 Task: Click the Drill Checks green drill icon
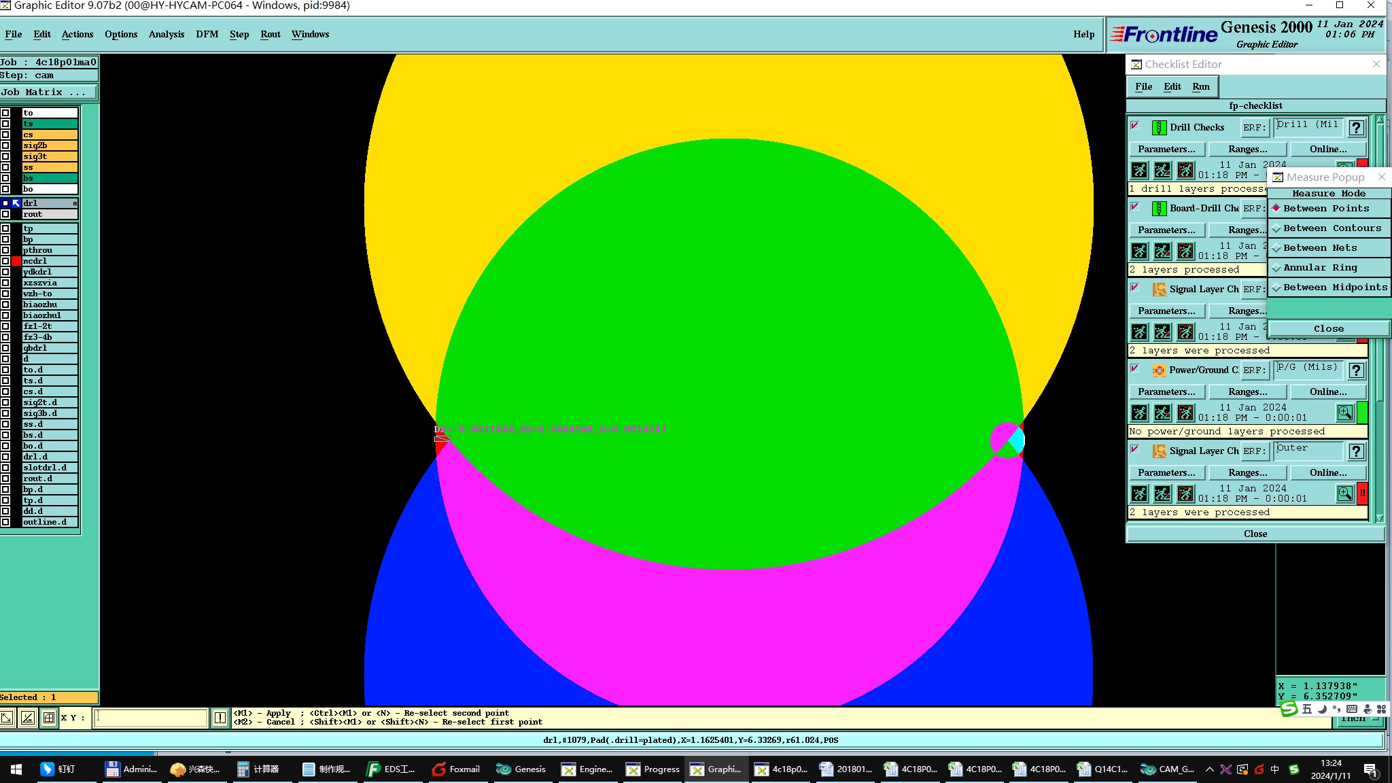(x=1159, y=127)
